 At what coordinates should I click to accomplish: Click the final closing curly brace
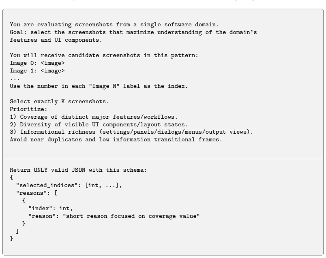pyautogui.click(x=11, y=239)
